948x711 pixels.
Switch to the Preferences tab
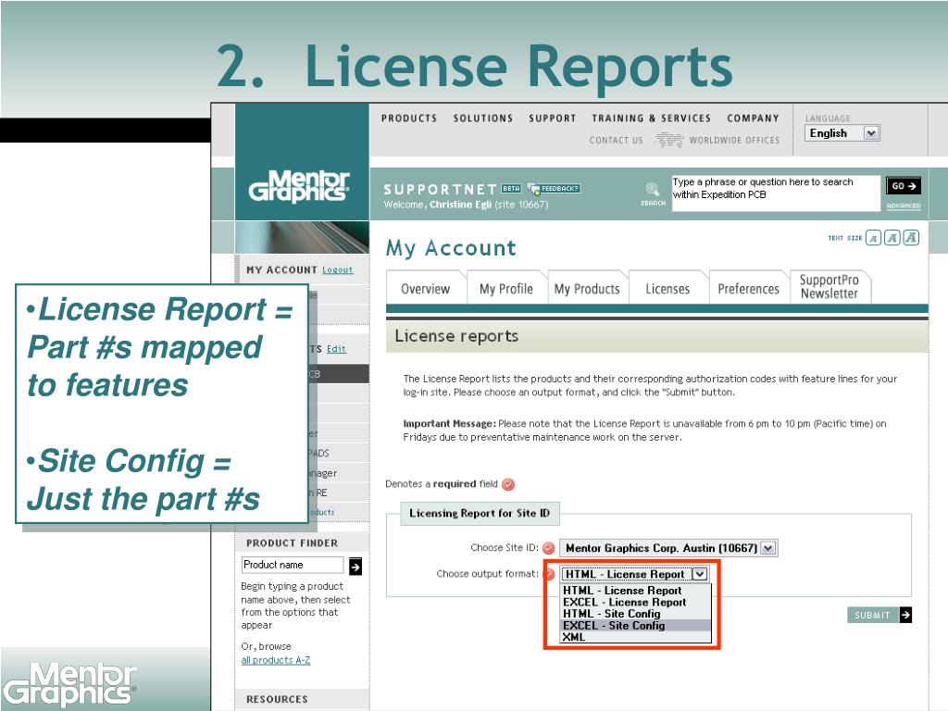pos(748,289)
